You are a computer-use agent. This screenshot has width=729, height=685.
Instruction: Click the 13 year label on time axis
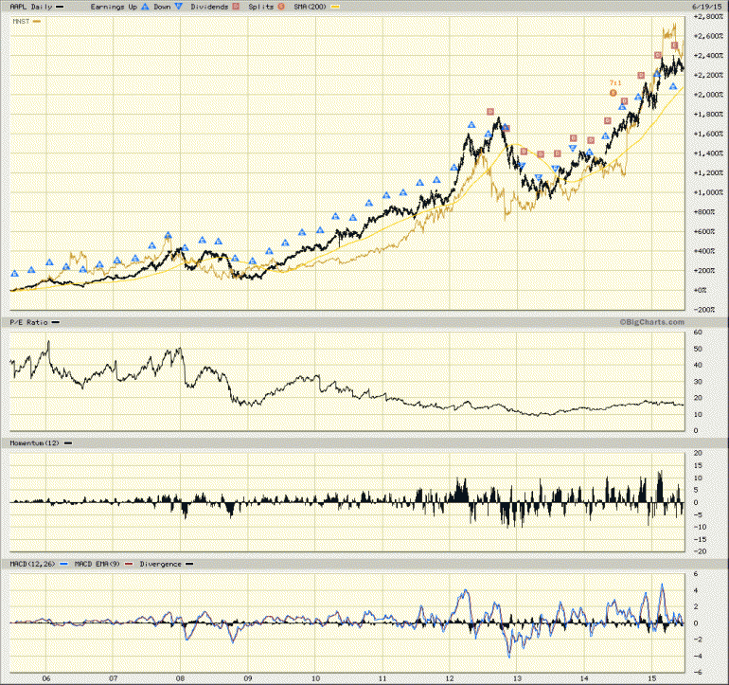click(517, 678)
